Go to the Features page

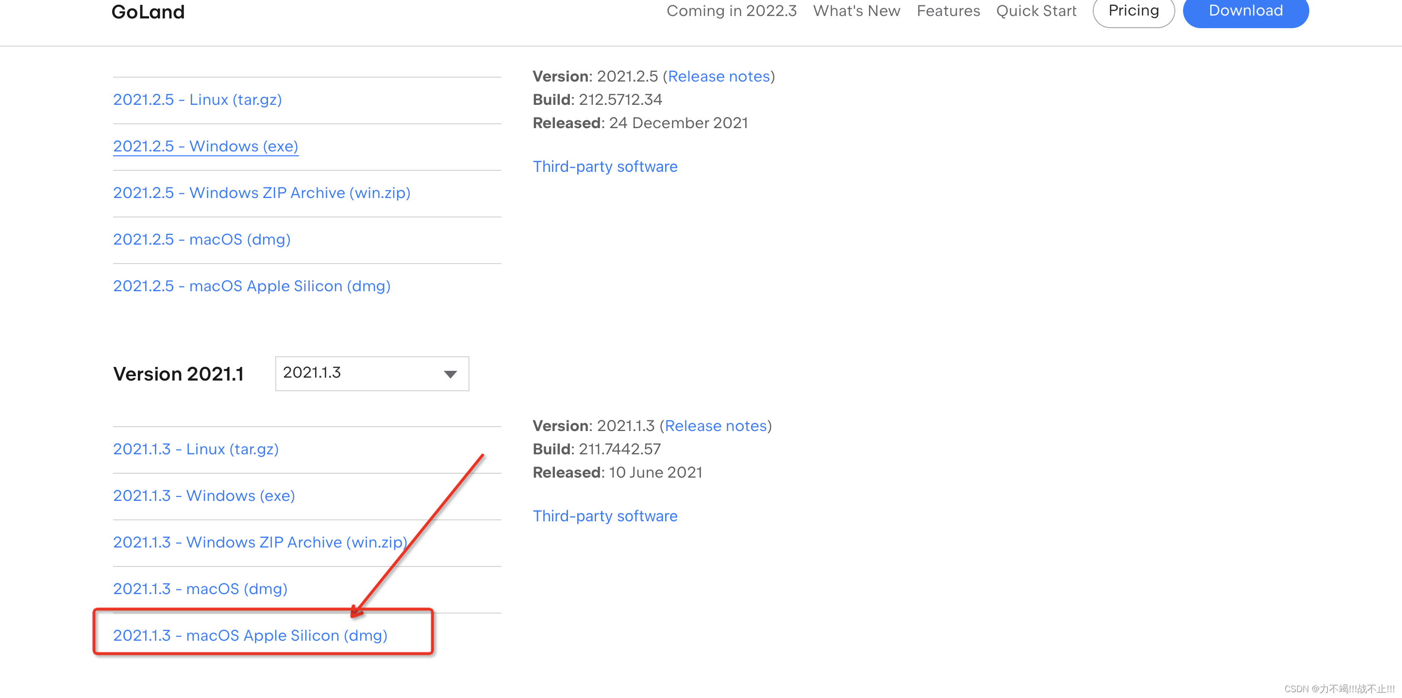[948, 11]
